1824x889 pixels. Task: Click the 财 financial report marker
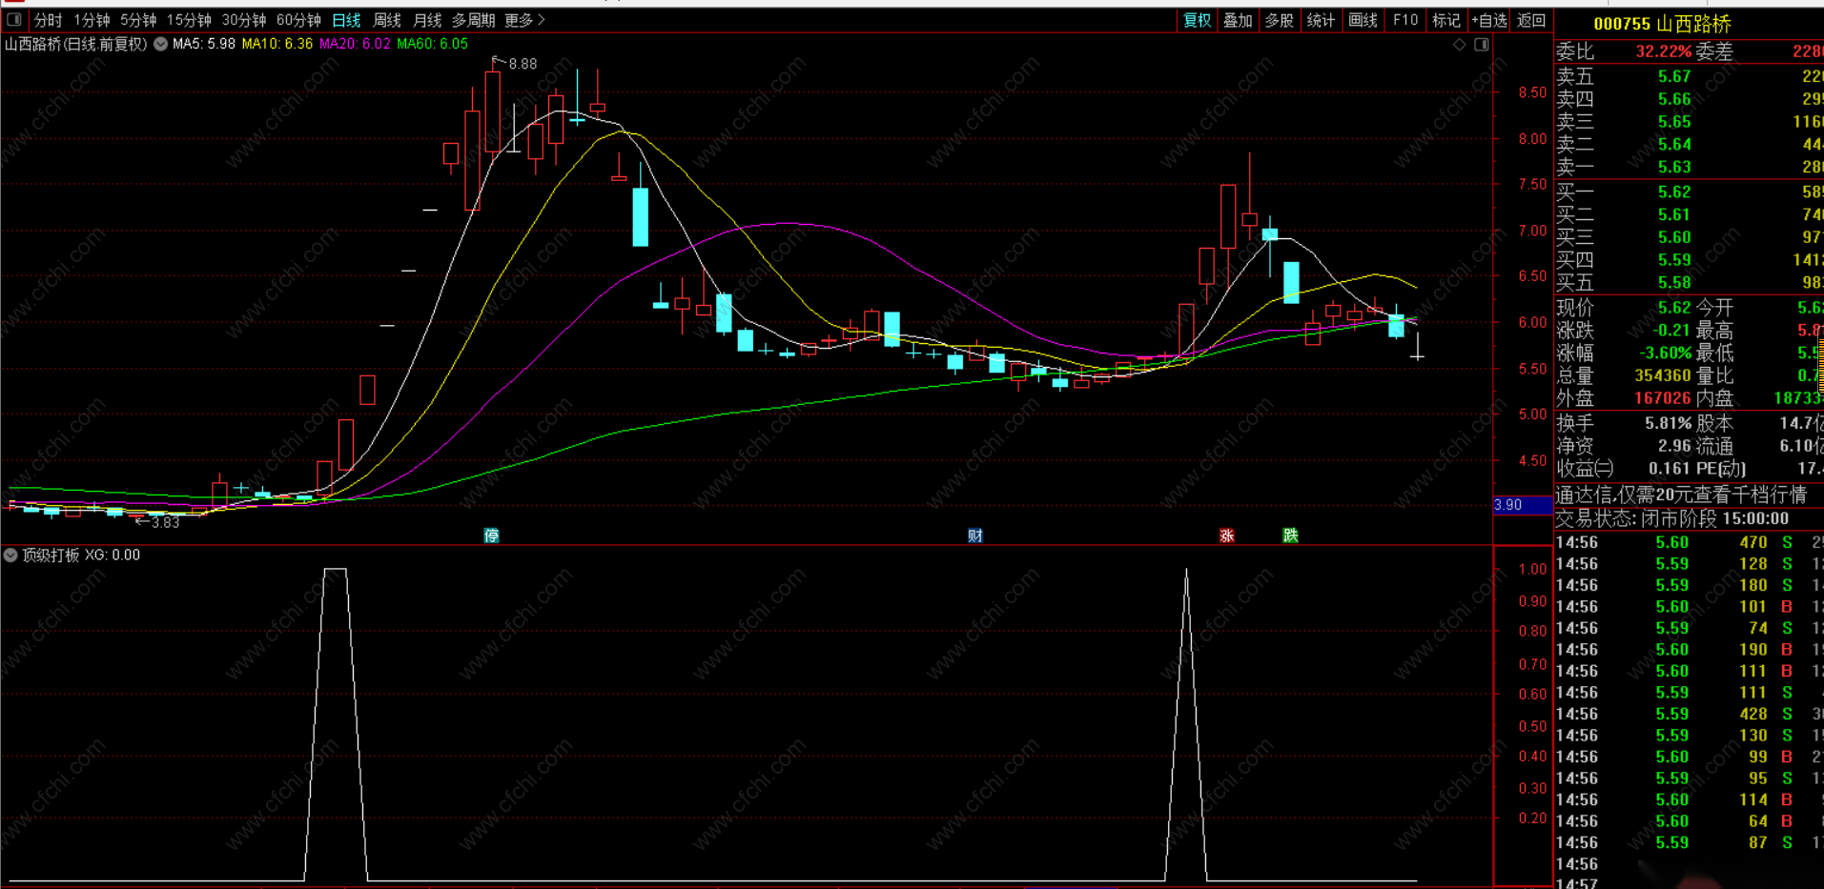coord(975,535)
